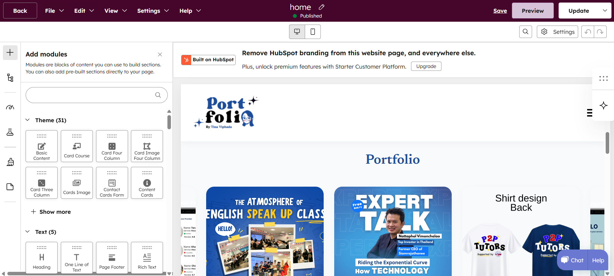Add the Card Three Column module

pos(42,183)
